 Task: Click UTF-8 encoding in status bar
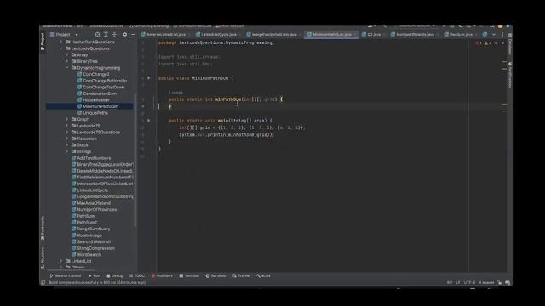point(469,283)
